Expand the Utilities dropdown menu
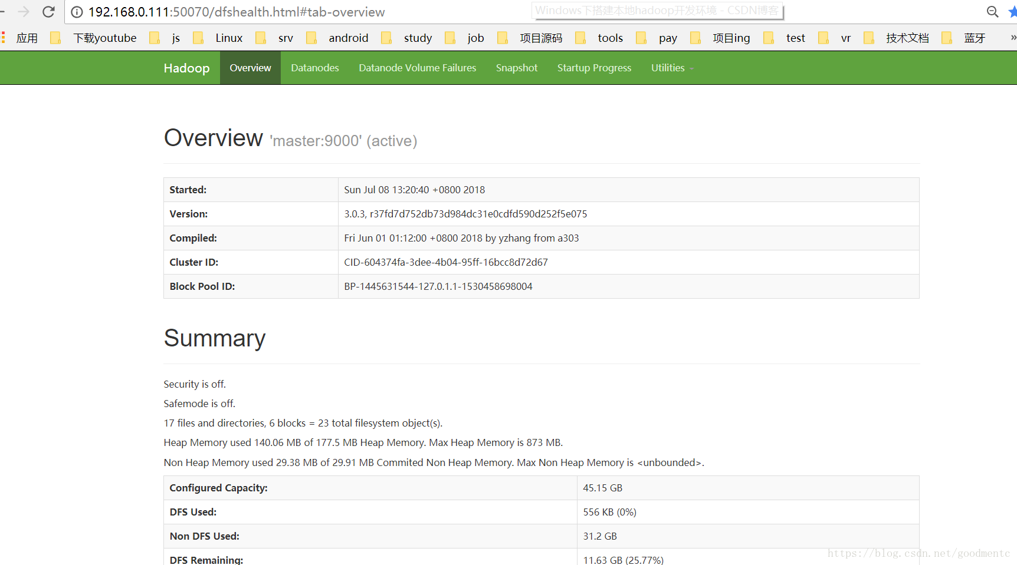 coord(672,68)
